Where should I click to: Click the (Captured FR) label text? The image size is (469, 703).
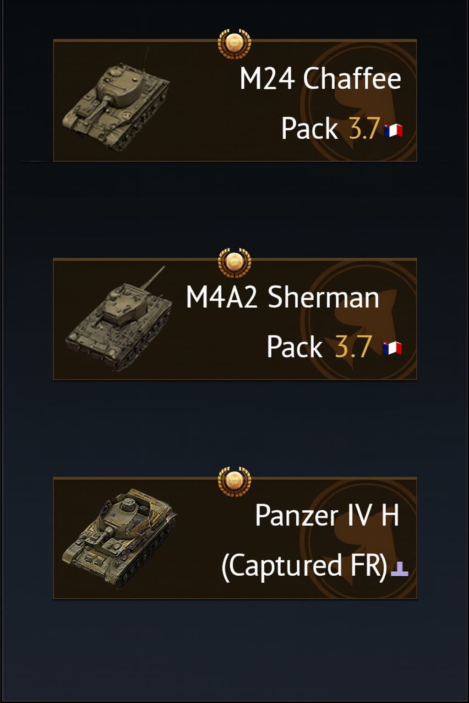pyautogui.click(x=305, y=566)
